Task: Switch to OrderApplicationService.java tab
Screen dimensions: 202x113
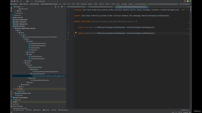Action: [76, 7]
